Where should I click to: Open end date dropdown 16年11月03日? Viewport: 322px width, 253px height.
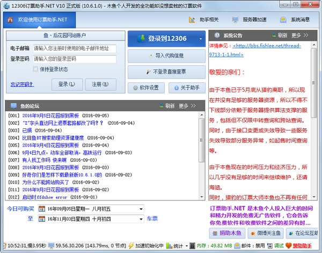(x=141, y=219)
